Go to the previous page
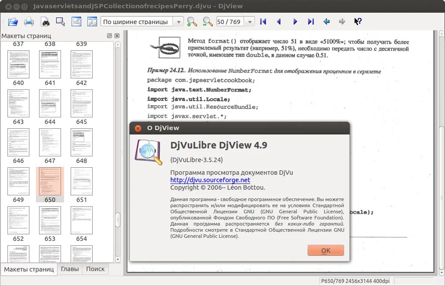This screenshot has height=286, width=445. click(x=279, y=21)
